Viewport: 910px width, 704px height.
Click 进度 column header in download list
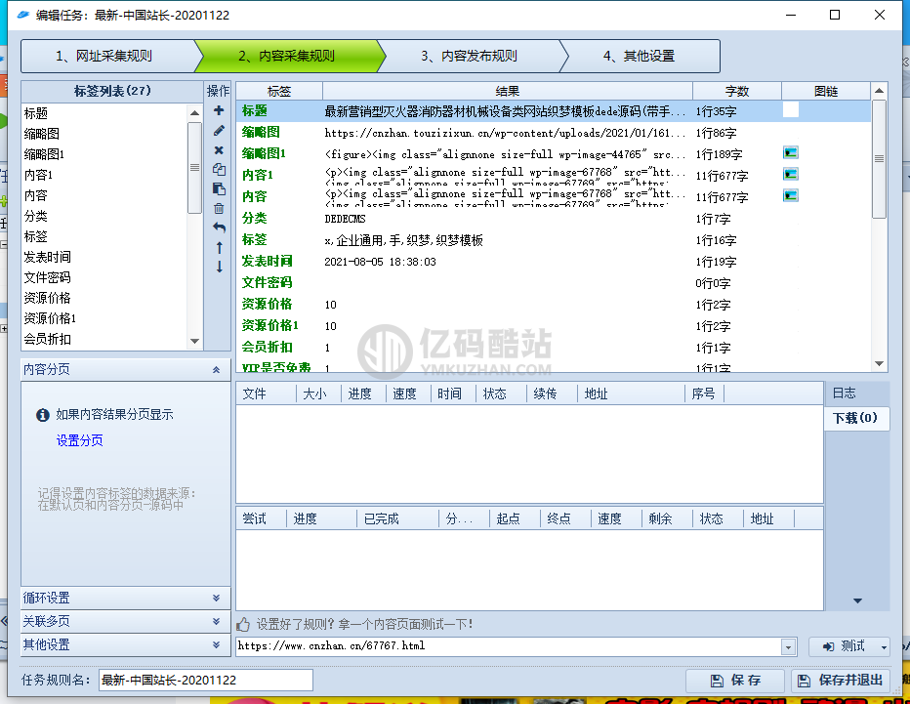pyautogui.click(x=363, y=394)
